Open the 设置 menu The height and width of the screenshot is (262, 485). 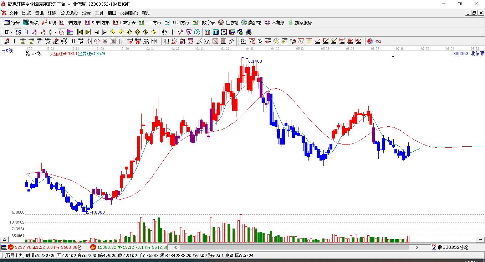click(86, 13)
